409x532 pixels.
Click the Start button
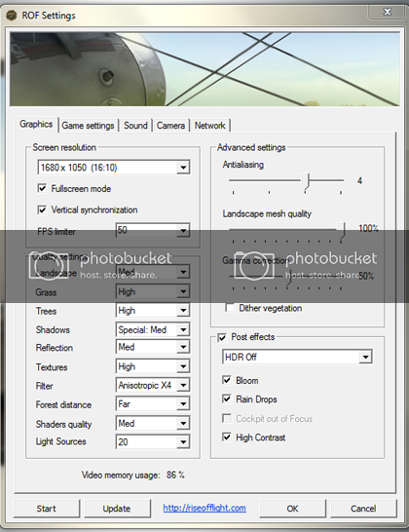tap(47, 509)
